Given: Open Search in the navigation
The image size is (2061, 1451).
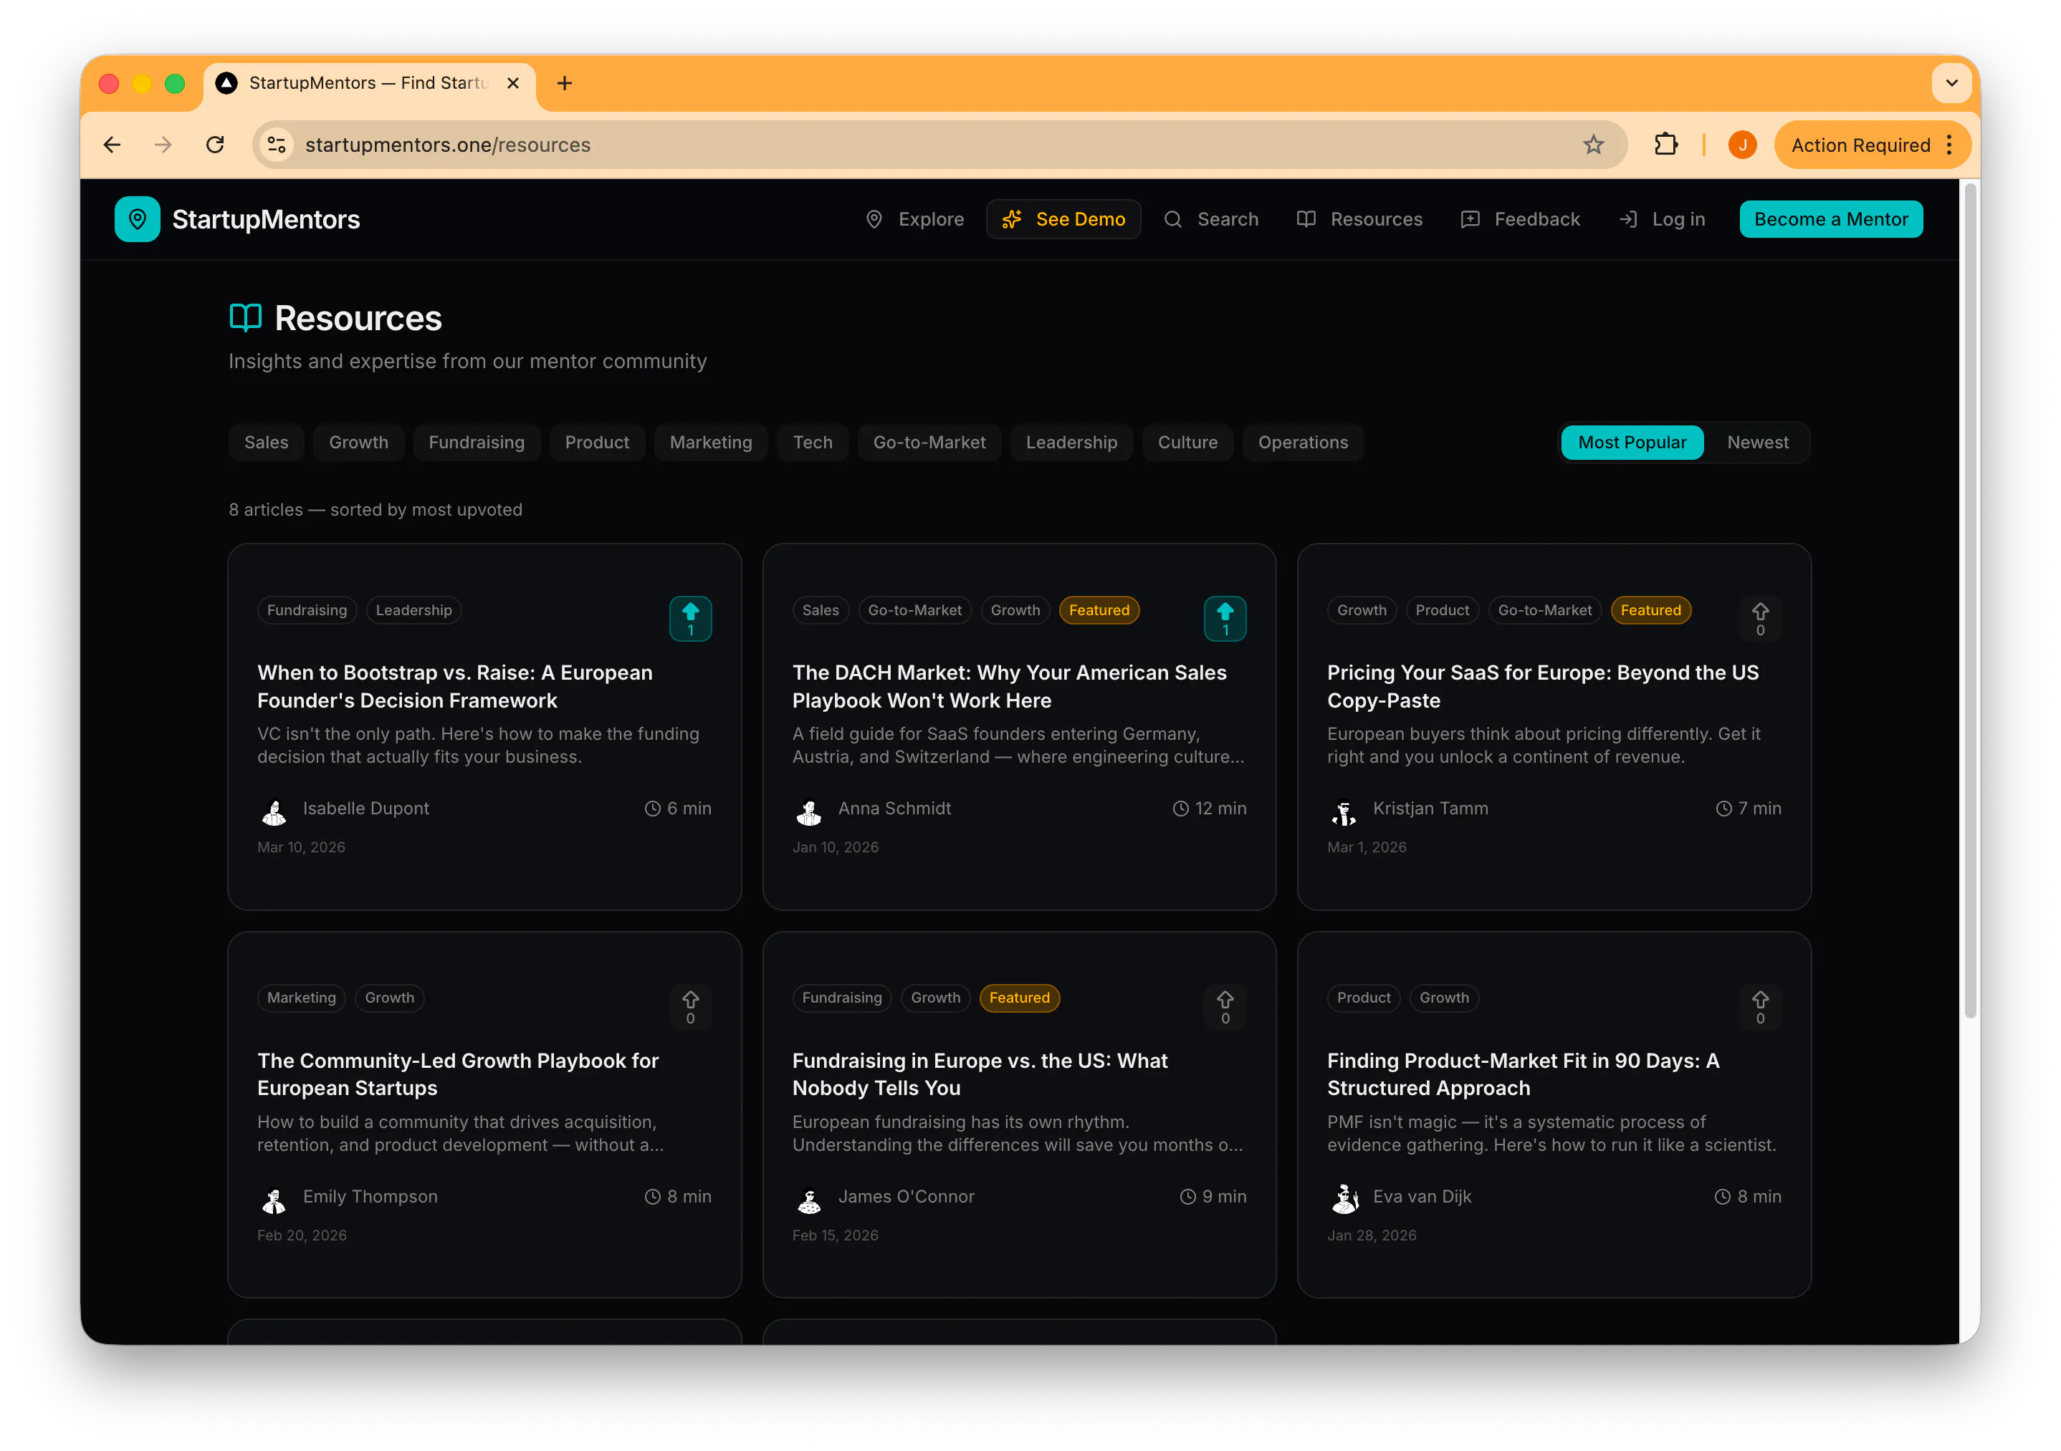Looking at the screenshot, I should click(1212, 220).
